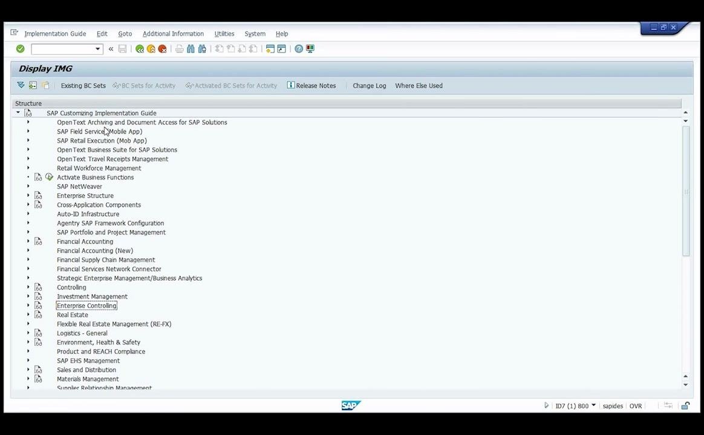Click the BC Sets for Activity button

point(144,86)
